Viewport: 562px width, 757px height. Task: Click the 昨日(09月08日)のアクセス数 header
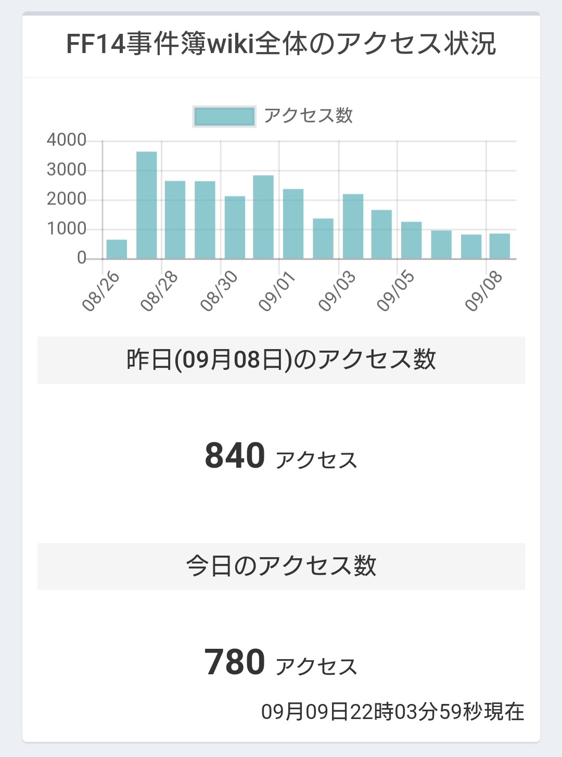pos(281,360)
